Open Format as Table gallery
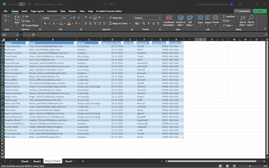This screenshot has width=269, height=168. 180,21
